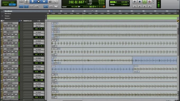
Task: Click the green Play button in the transport
Action: 145,2
